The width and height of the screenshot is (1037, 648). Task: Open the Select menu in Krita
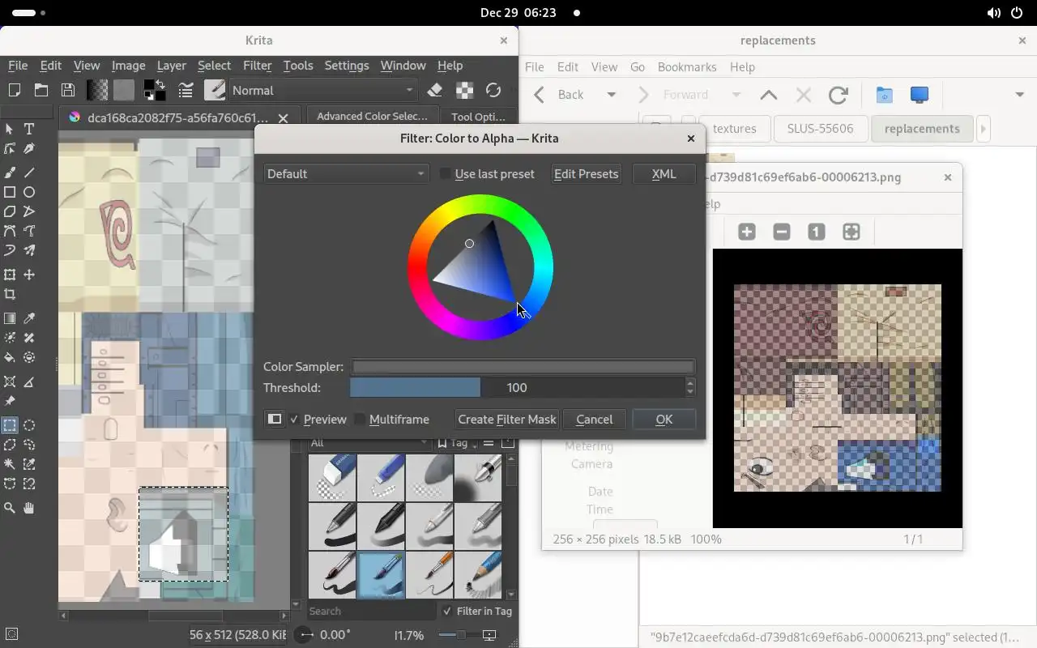point(214,66)
